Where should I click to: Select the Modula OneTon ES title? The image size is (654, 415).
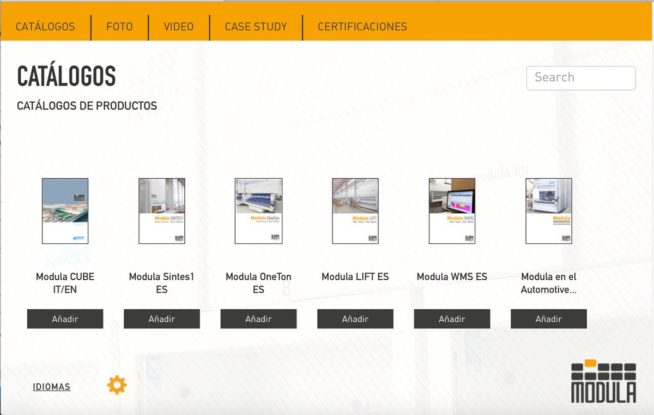[x=259, y=283]
